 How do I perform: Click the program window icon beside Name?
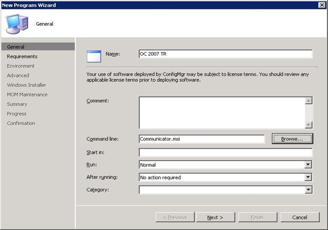94,56
